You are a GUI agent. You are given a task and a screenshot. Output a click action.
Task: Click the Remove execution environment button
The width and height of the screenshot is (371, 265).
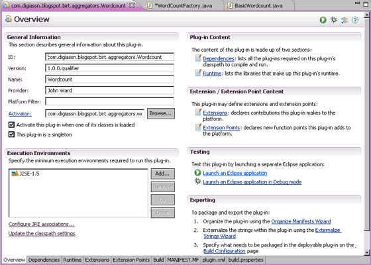point(163,187)
